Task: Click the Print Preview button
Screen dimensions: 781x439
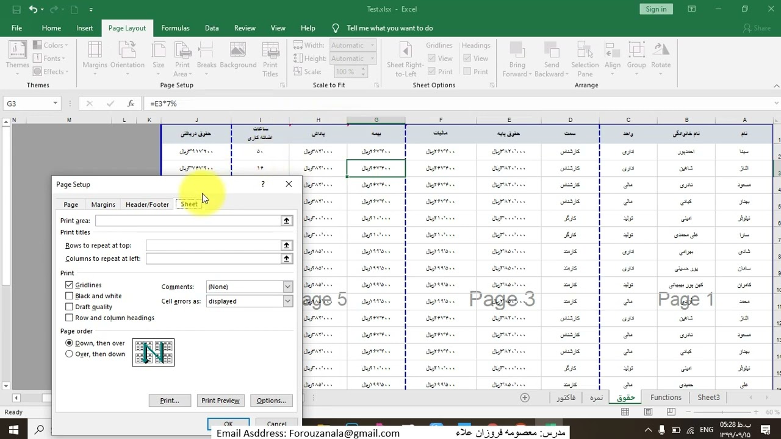Action: pyautogui.click(x=220, y=401)
